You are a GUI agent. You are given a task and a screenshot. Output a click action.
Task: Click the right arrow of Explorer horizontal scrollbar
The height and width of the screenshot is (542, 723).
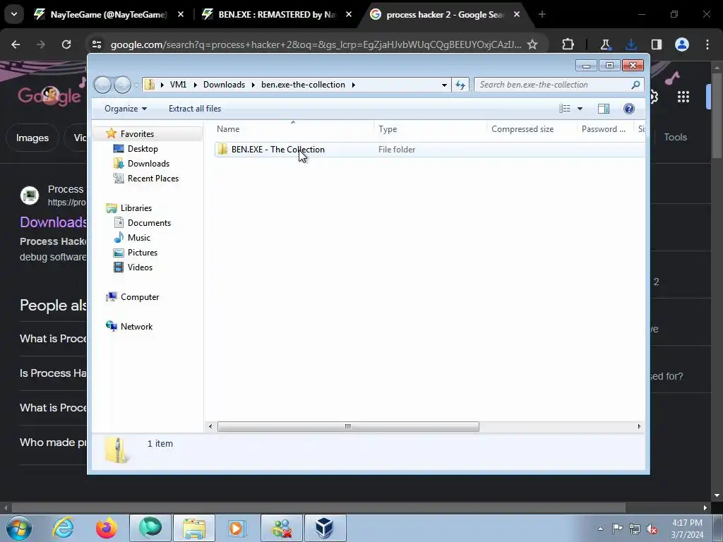point(639,426)
